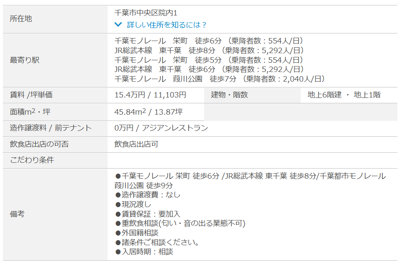402x264 pixels.
Task: Expand the chevron beside 詳しい住所を知るには？
Action: click(118, 25)
